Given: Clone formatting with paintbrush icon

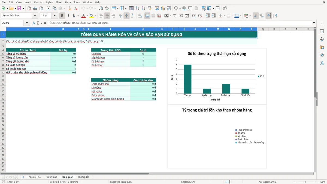Looking at the screenshot, I should [70, 8].
